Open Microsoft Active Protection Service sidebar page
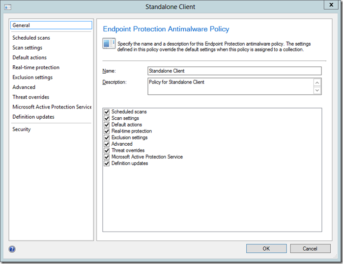 pos(52,107)
